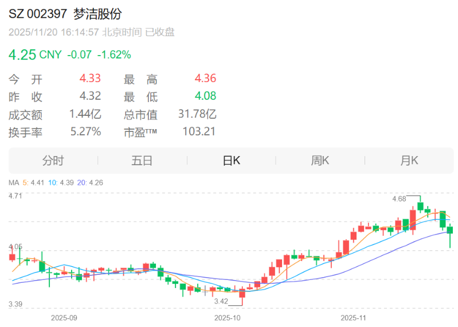458x327 pixels.
Task: Click the stock title SZ 002397 梦洁股份
Action: 65,14
